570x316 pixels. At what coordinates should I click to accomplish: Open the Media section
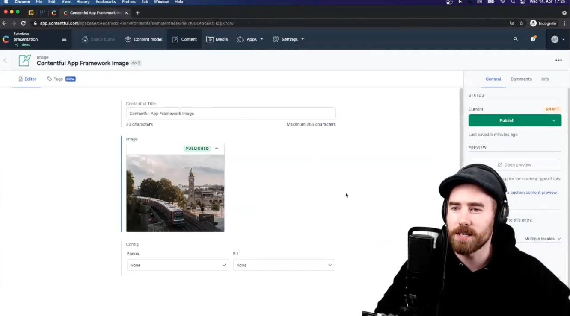(217, 39)
